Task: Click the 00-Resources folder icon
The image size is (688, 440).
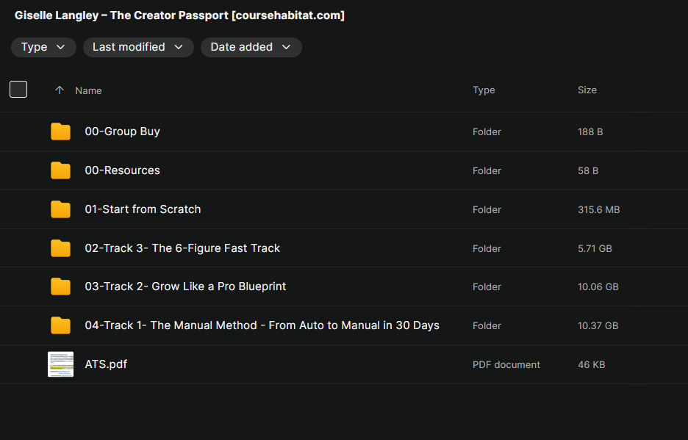Action: click(x=60, y=170)
